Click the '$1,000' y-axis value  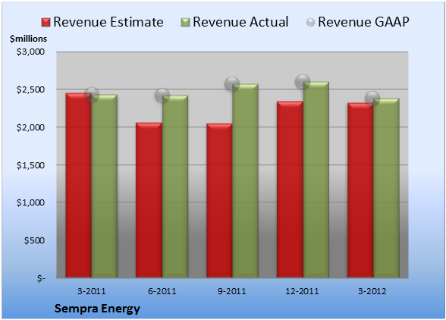click(30, 202)
